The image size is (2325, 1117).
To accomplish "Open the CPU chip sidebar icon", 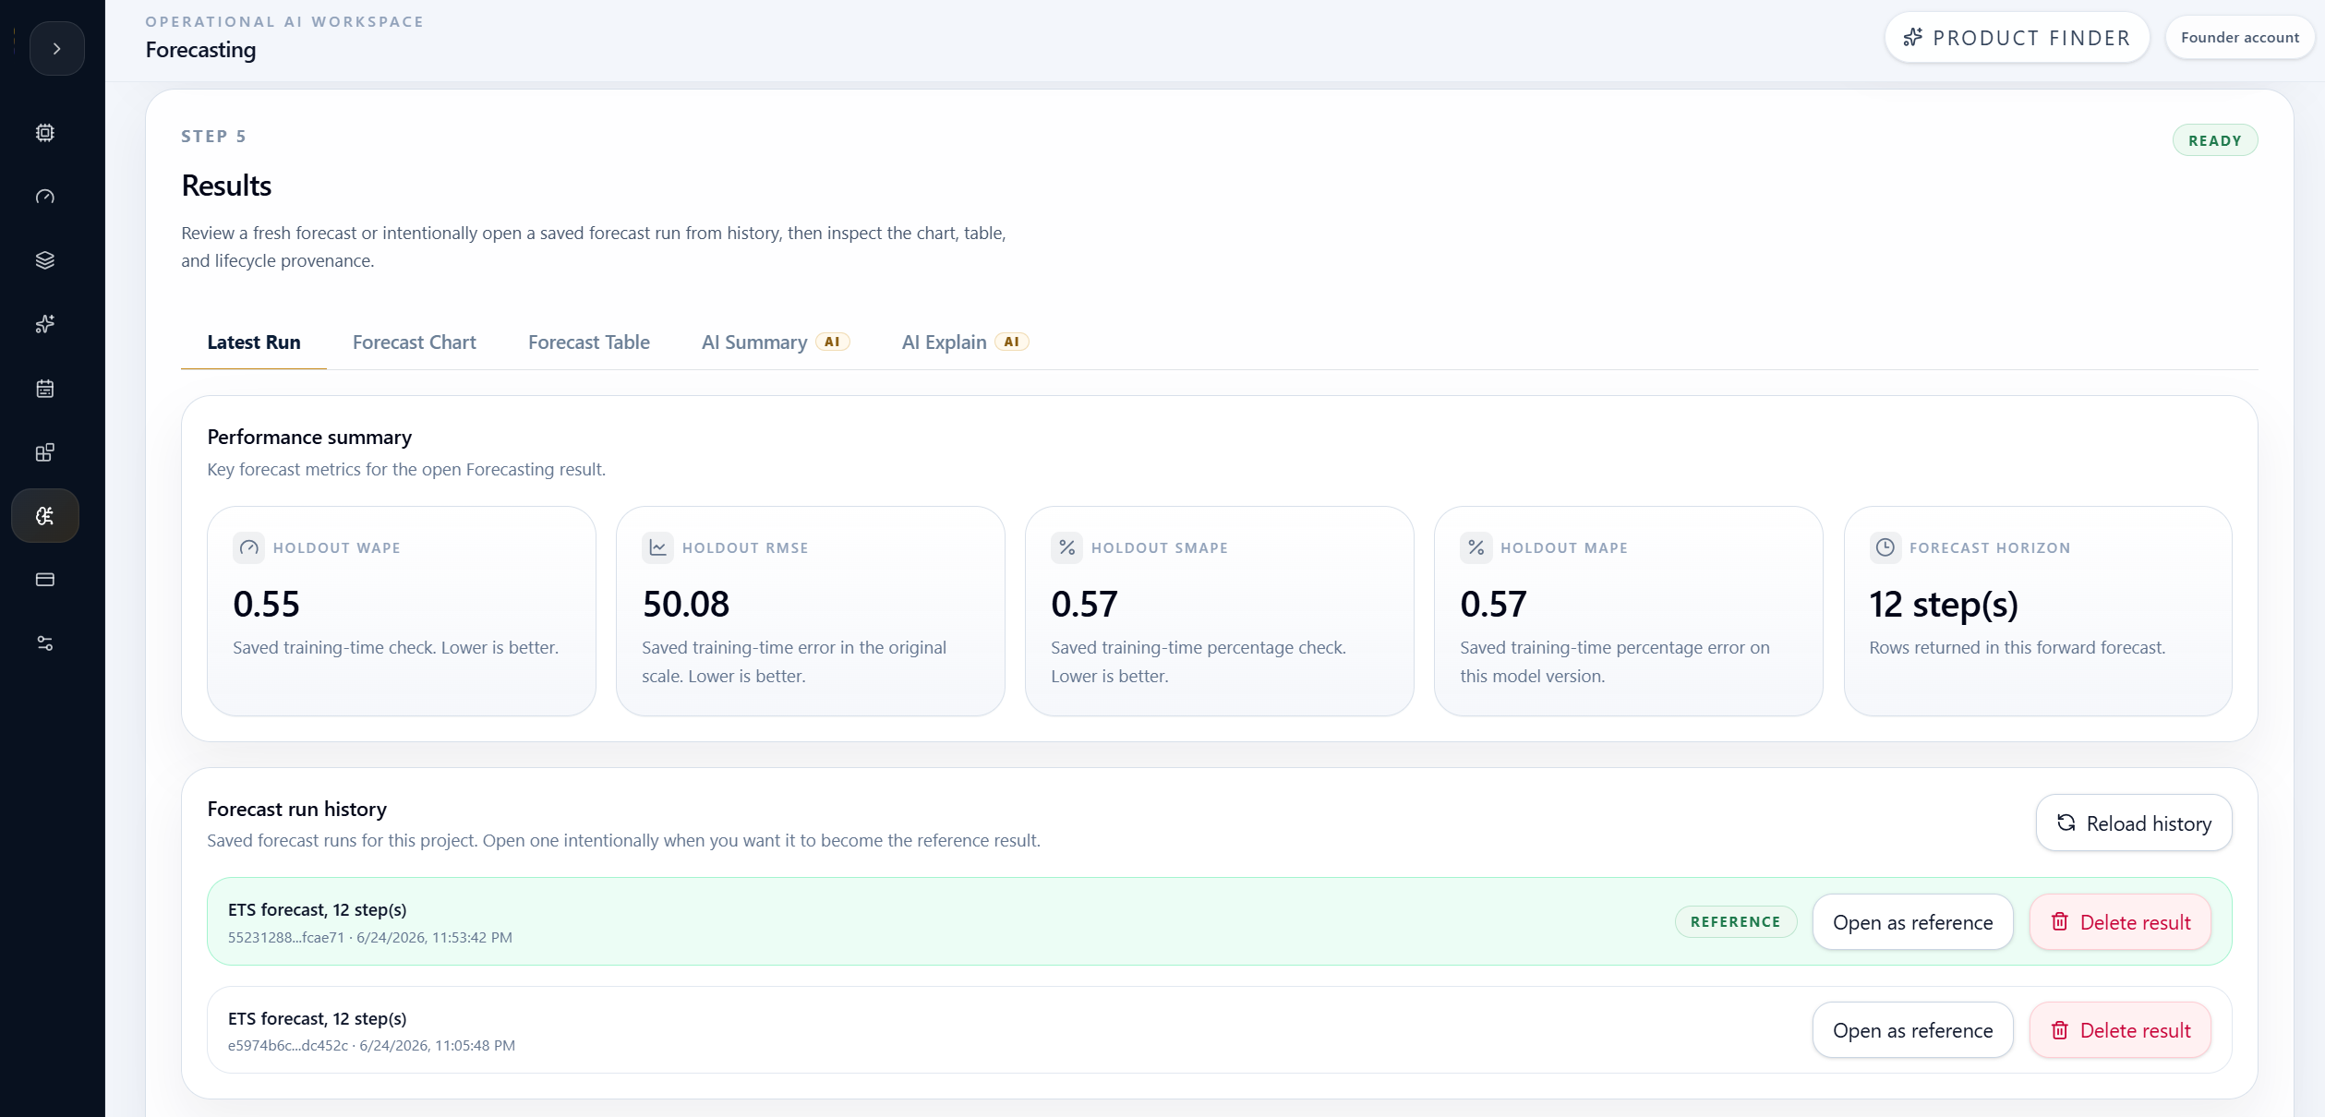I will (45, 133).
